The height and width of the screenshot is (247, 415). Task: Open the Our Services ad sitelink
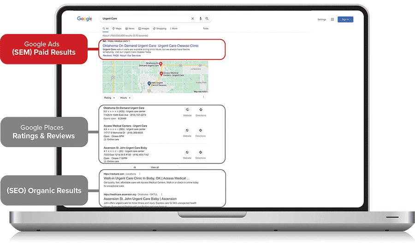click(134, 56)
